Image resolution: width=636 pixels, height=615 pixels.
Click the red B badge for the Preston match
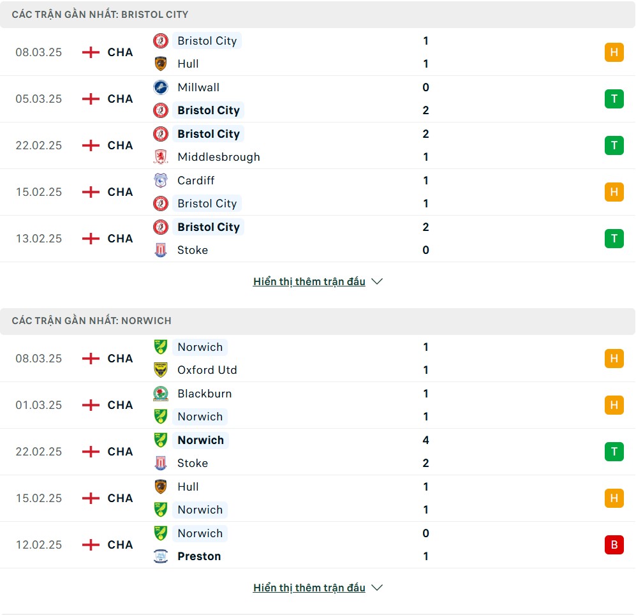614,544
